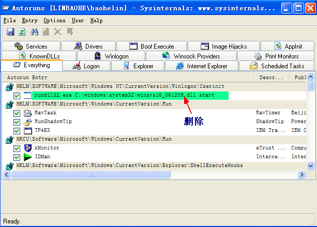Select the highlighted rundll32.exe winsys16_061209.dll entry
Image resolution: width=317 pixels, height=227 pixels.
click(130, 96)
